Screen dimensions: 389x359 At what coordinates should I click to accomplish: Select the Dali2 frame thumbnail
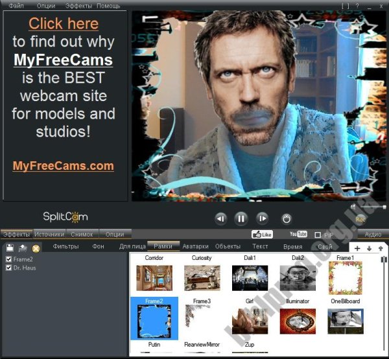[298, 278]
